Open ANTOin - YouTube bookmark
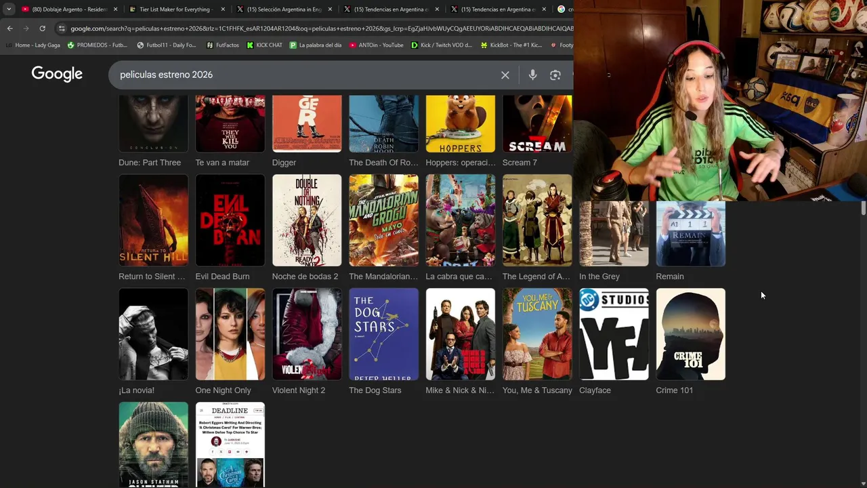The height and width of the screenshot is (488, 867). pyautogui.click(x=377, y=45)
